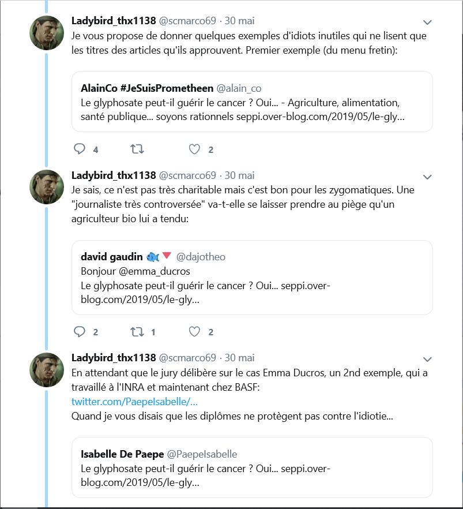Reply to the tweet quoting david gaudin
This screenshot has width=463, height=509.
click(80, 332)
